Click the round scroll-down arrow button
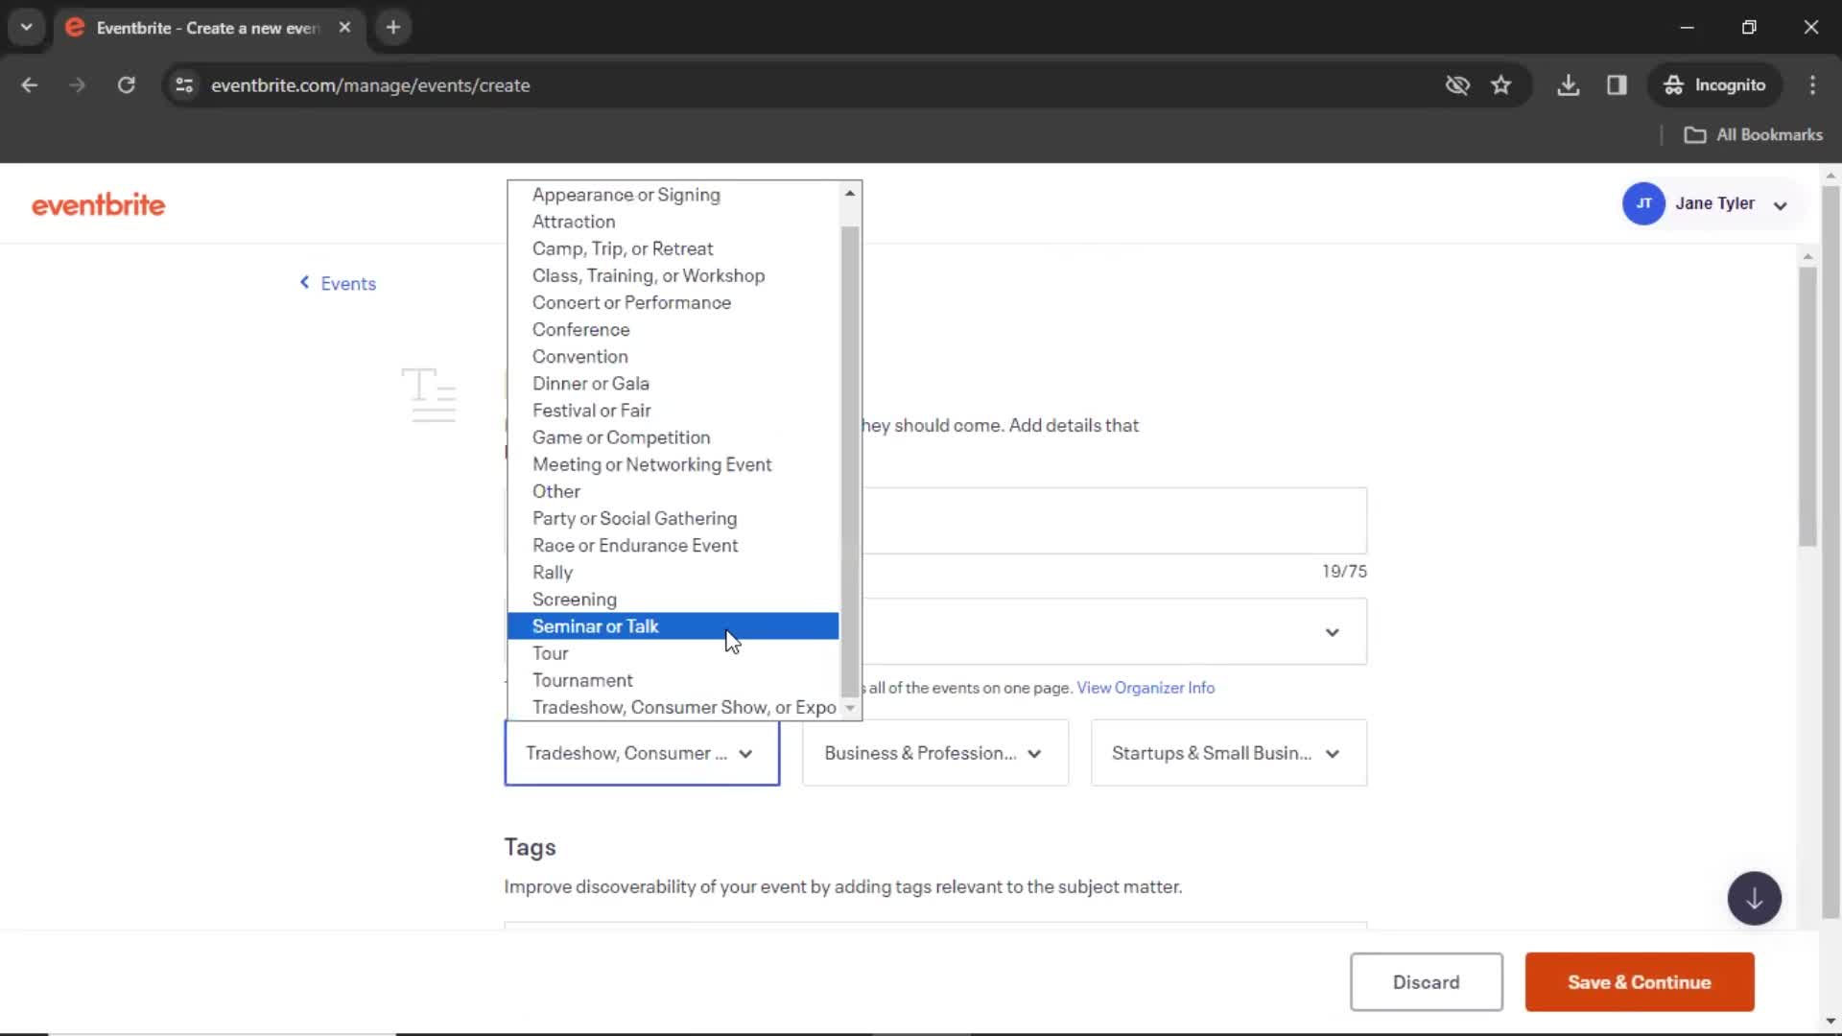This screenshot has height=1036, width=1842. [1754, 899]
